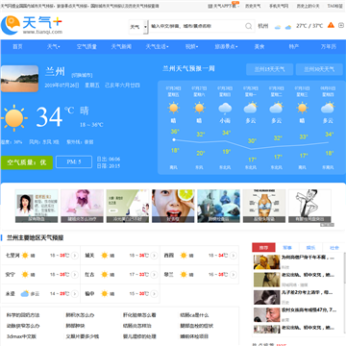346x346 pixels.
Task: Select the light rain icon for 07月28日
Action: (x=225, y=109)
